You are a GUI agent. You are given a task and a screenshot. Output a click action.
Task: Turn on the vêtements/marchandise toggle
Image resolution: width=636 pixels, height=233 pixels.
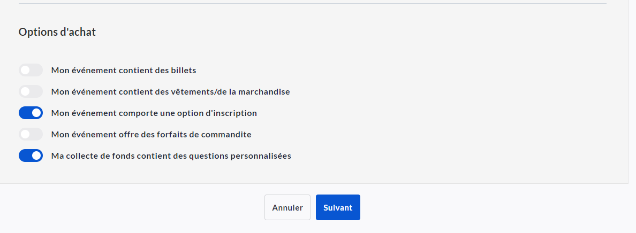click(31, 91)
